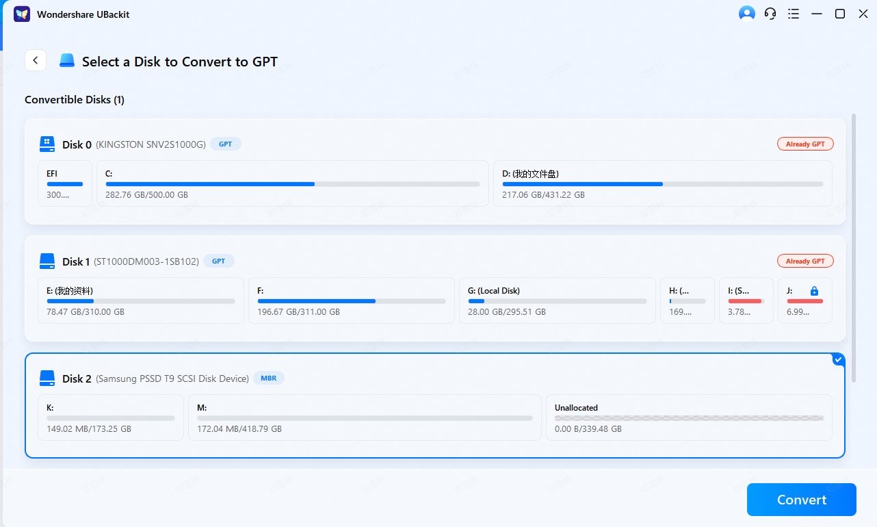The image size is (877, 527).
Task: Click the KINGSTON SNV2S1000G model name
Action: 150,144
